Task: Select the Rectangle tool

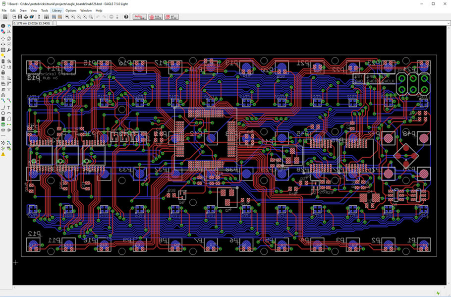Action: pyautogui.click(x=3, y=119)
